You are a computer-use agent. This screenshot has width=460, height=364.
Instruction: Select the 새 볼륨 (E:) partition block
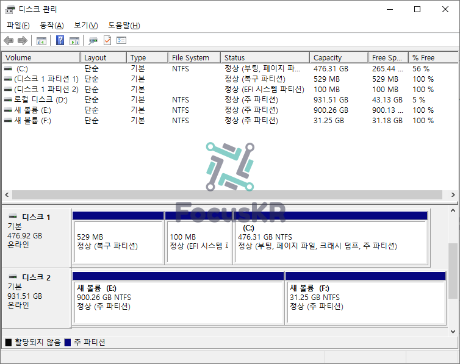(x=178, y=298)
